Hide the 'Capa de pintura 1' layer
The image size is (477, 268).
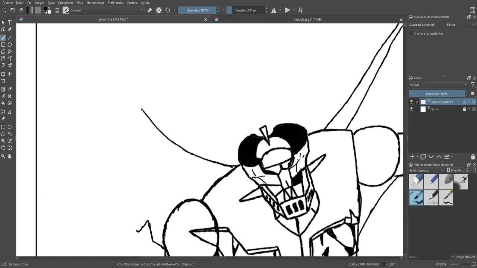point(411,102)
